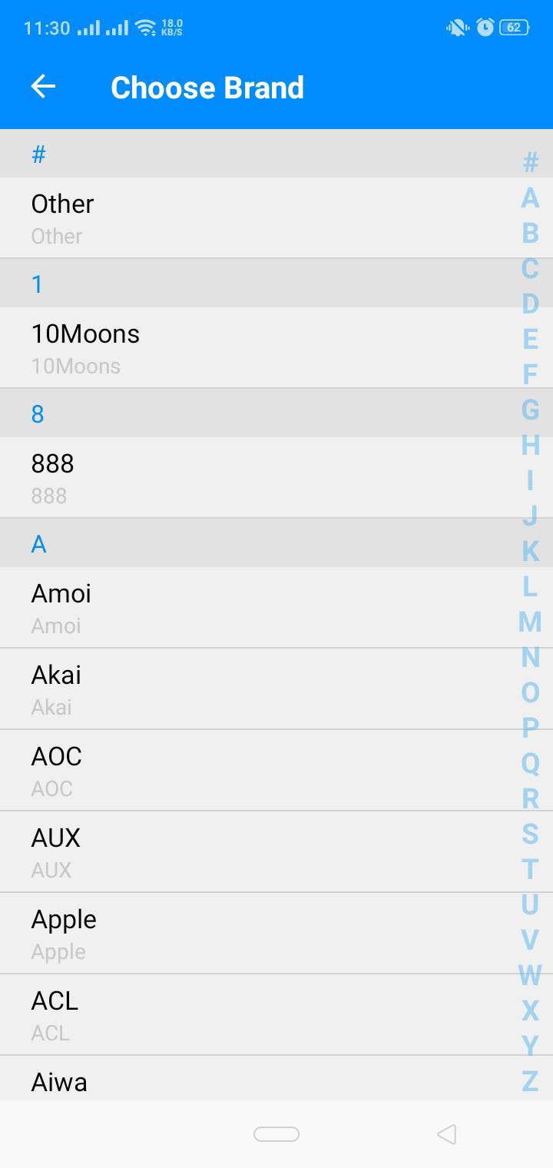The image size is (553, 1168).
Task: Tap the muted notifications bell icon
Action: (x=457, y=28)
